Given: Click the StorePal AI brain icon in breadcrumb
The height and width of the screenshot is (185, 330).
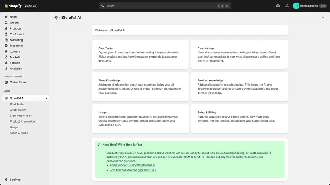Looking at the screenshot, I should point(56,18).
